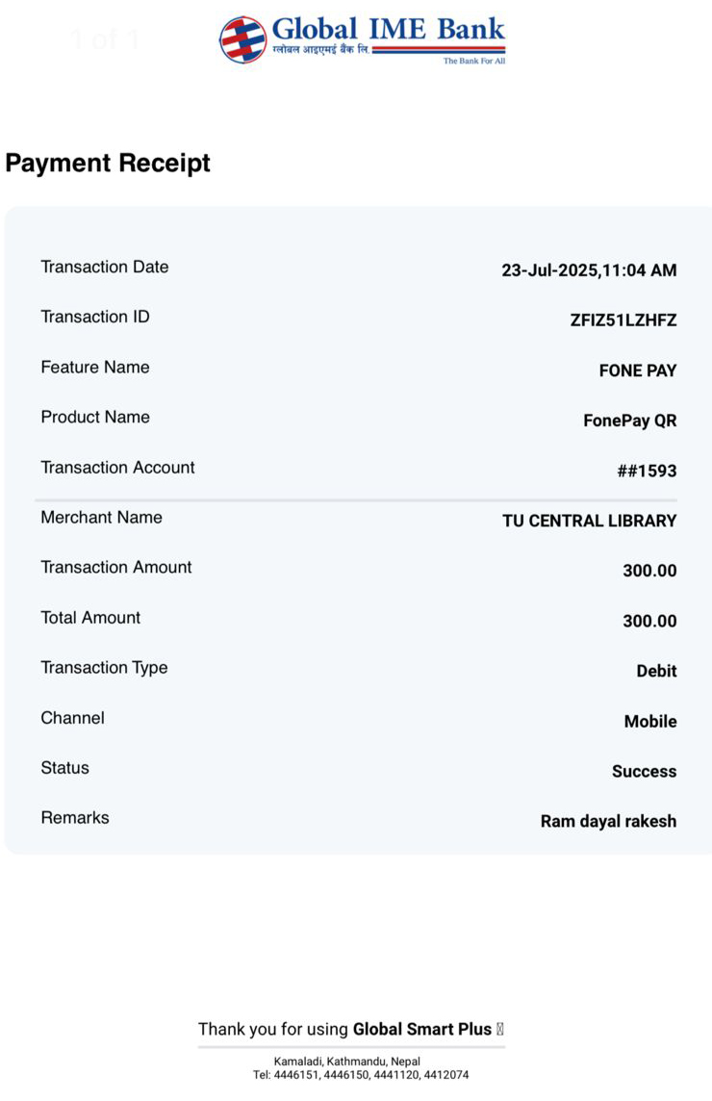Click the FONE PAY feature name value

click(x=638, y=371)
